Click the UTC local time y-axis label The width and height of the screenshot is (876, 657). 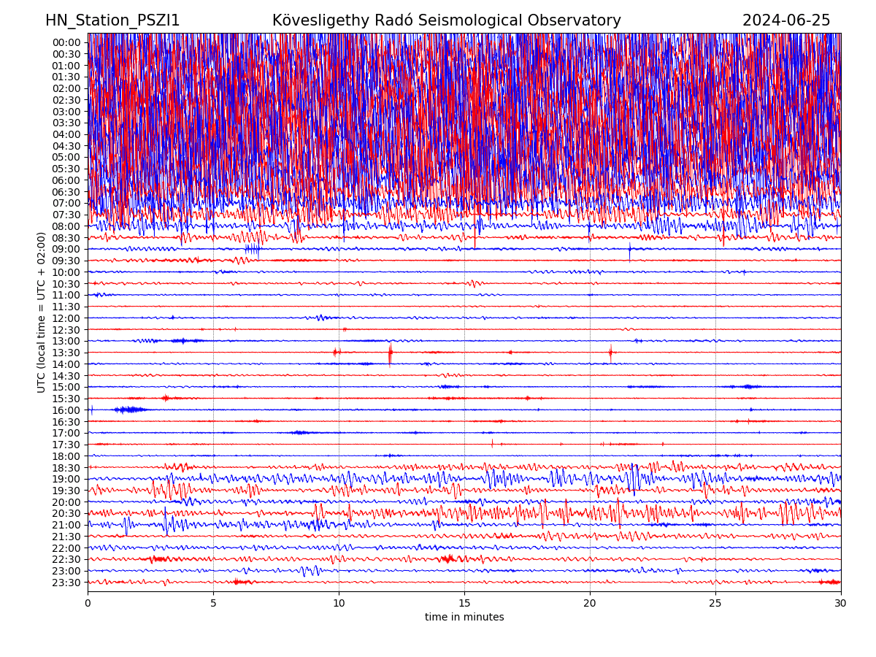(x=42, y=312)
